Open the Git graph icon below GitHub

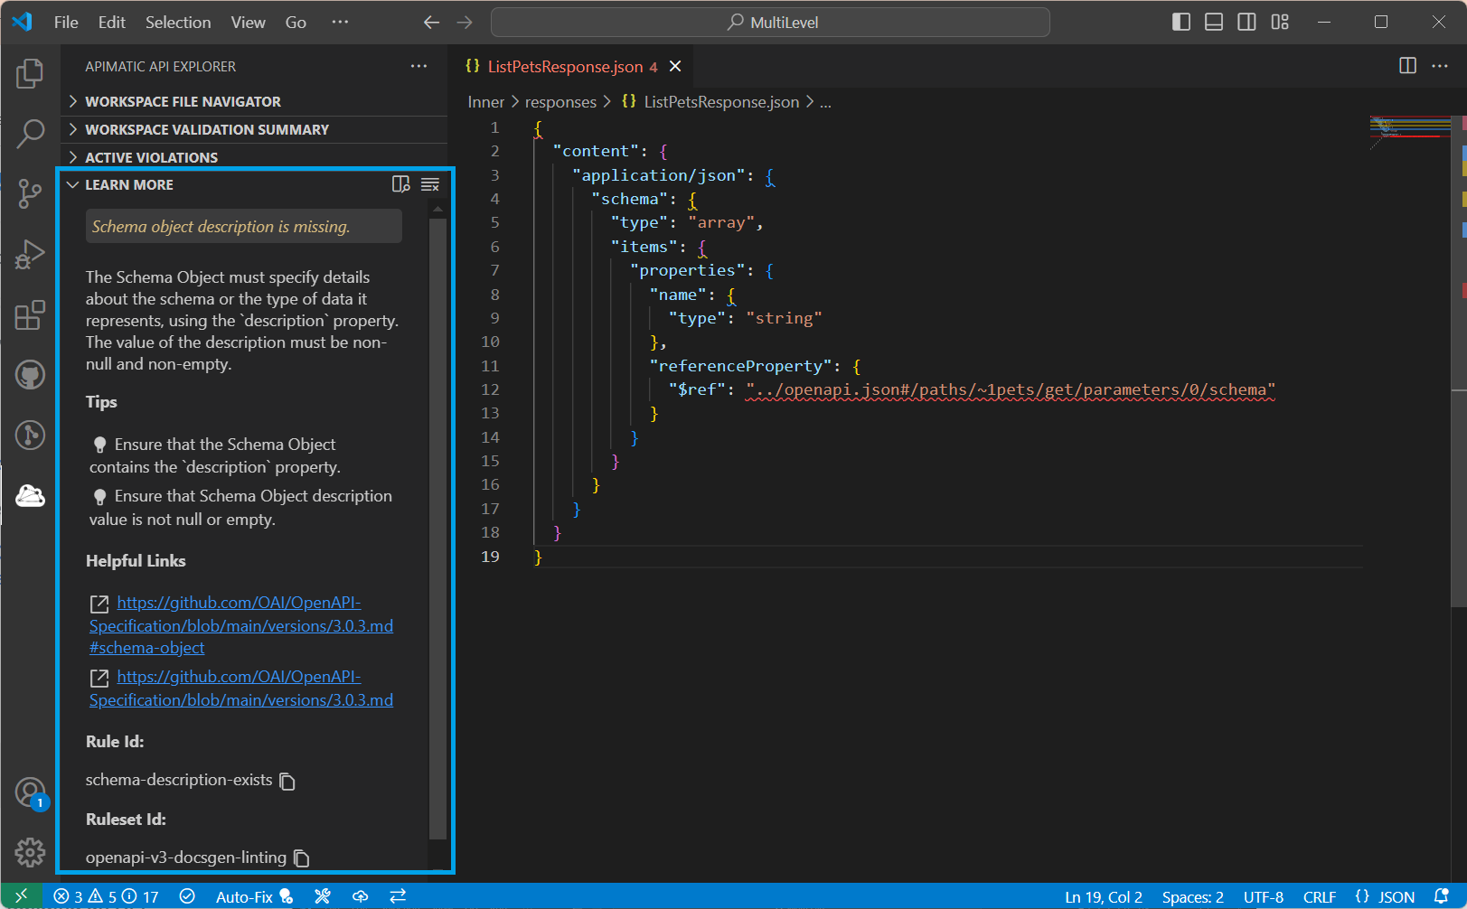(x=30, y=436)
